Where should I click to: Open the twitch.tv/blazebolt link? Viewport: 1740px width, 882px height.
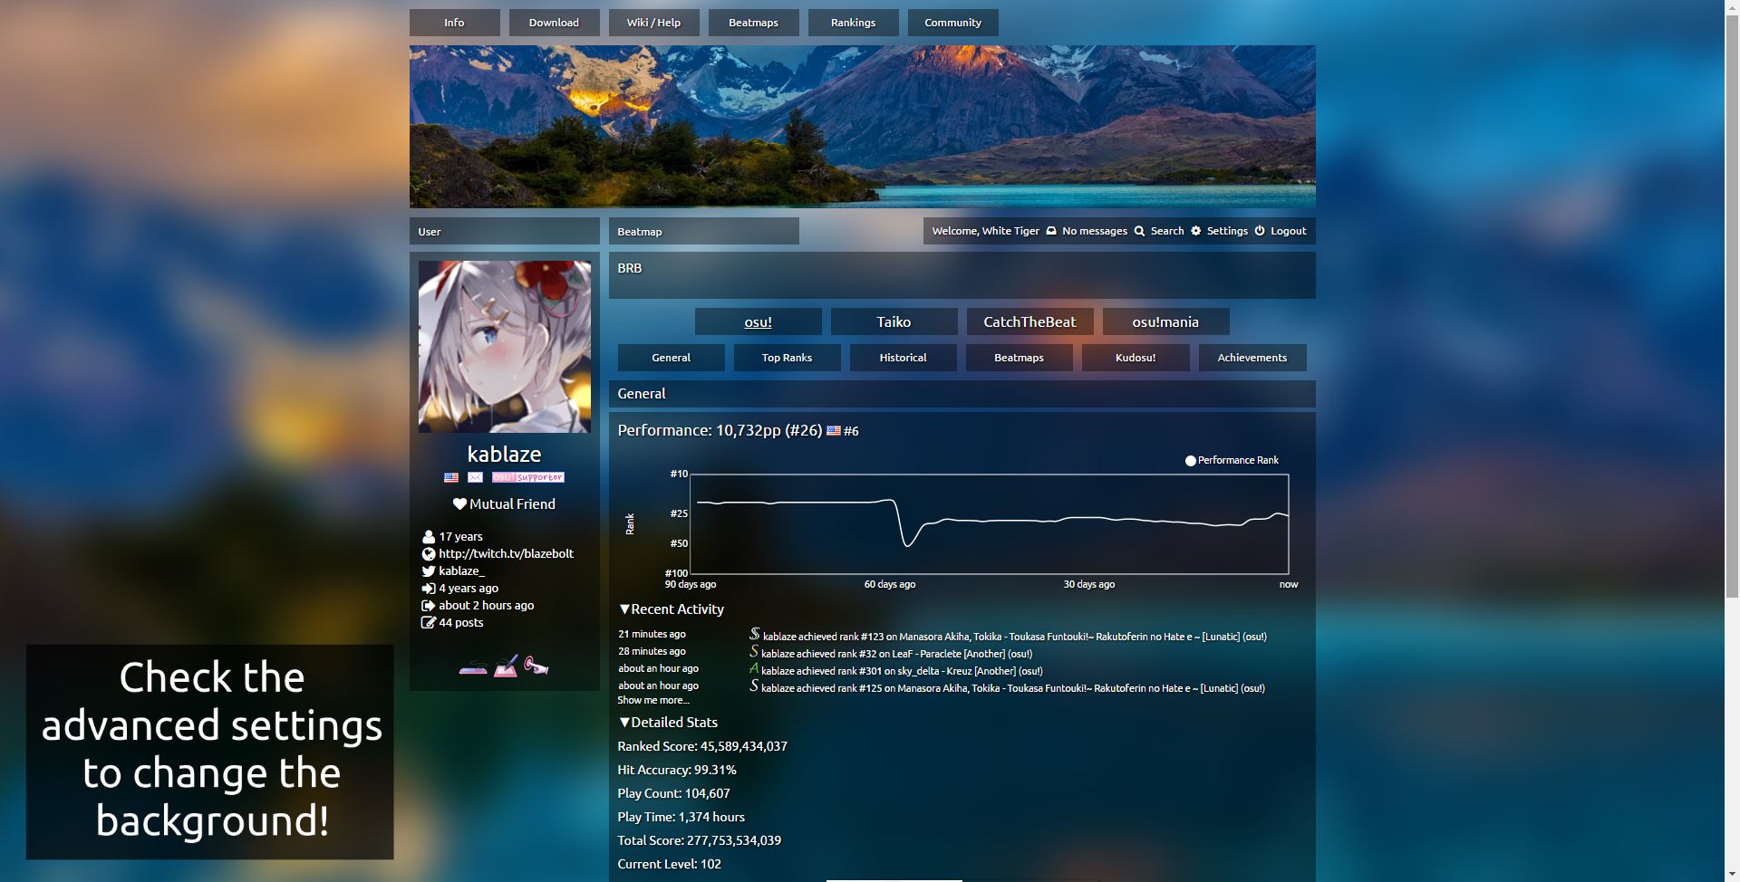(506, 553)
